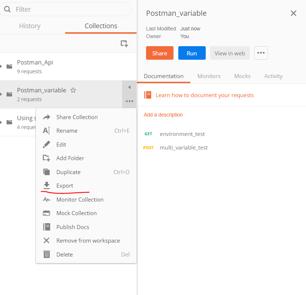Click the Edit pencil icon
This screenshot has height=295, width=306.
[x=46, y=144]
